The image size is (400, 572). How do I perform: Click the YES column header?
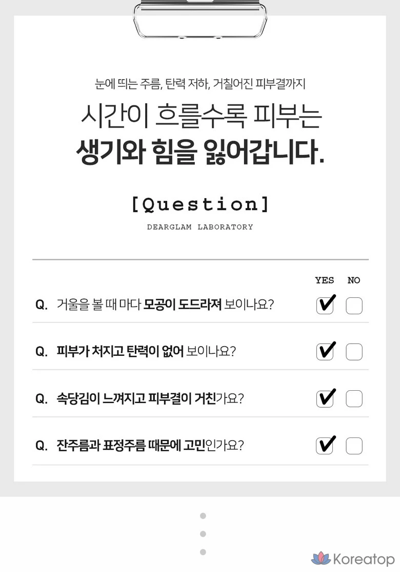point(325,280)
